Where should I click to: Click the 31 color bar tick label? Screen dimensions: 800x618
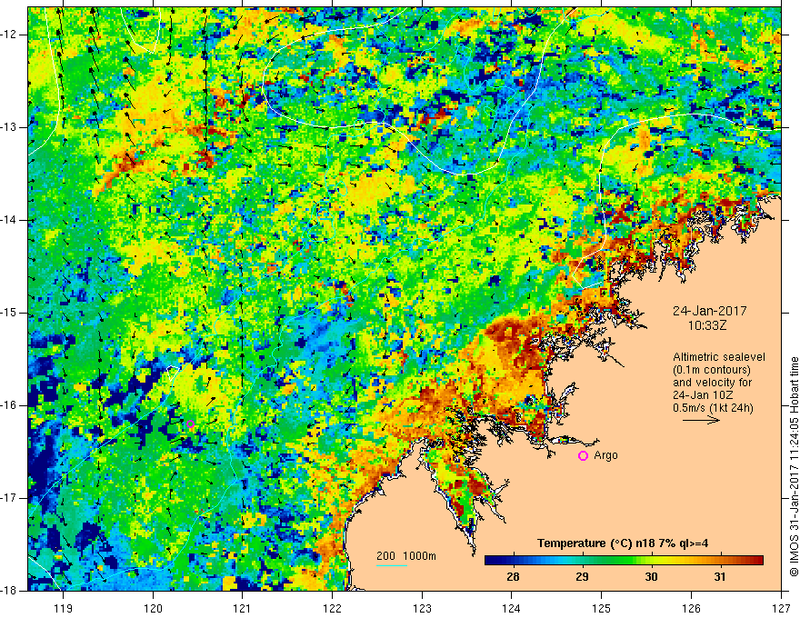pyautogui.click(x=720, y=577)
